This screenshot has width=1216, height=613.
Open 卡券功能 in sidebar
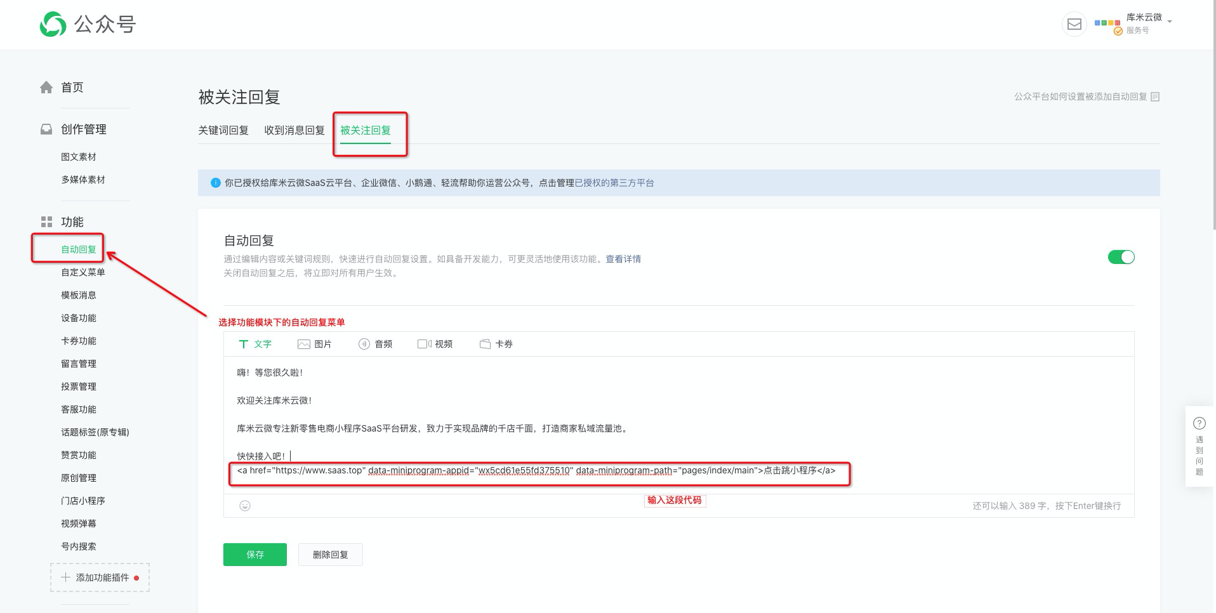pyautogui.click(x=79, y=341)
